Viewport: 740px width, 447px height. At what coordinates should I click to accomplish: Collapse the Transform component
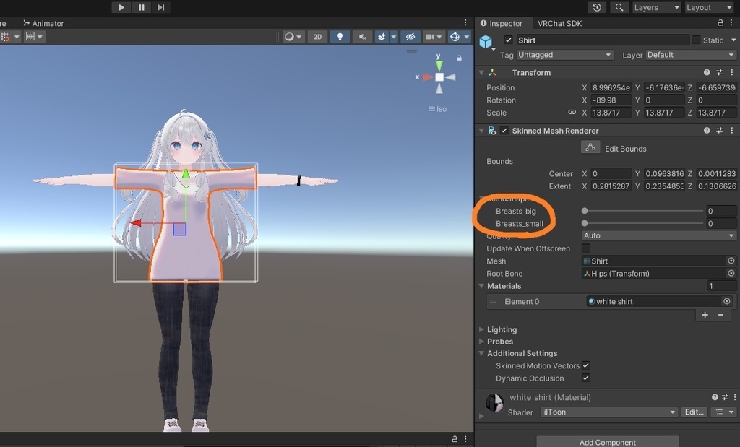pyautogui.click(x=481, y=73)
